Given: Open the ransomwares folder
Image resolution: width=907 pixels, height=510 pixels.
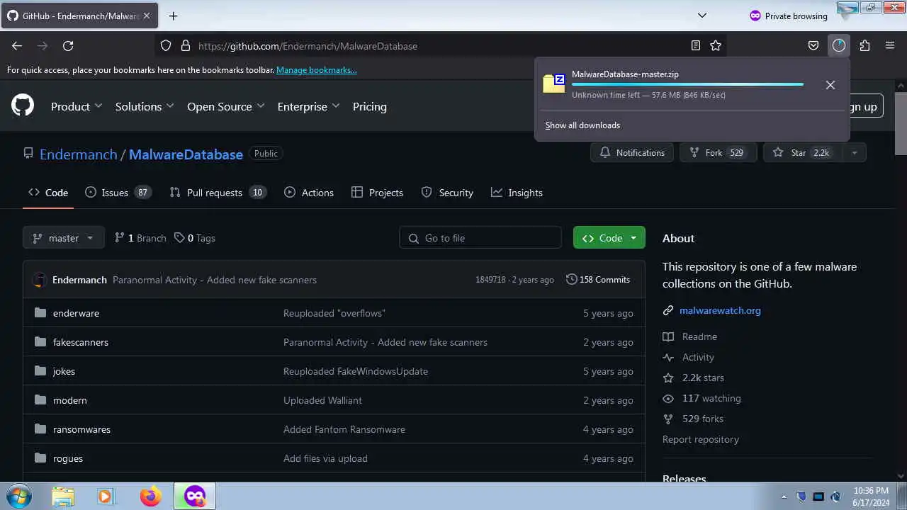Looking at the screenshot, I should [x=81, y=429].
